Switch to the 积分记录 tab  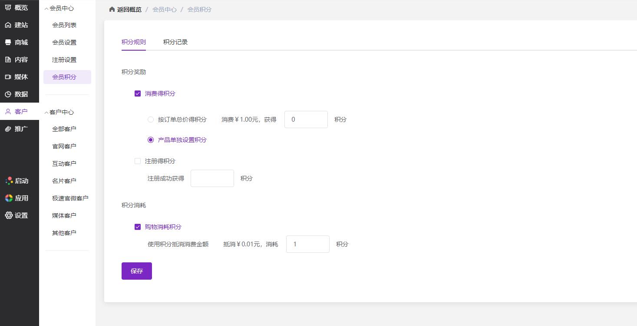(x=175, y=42)
